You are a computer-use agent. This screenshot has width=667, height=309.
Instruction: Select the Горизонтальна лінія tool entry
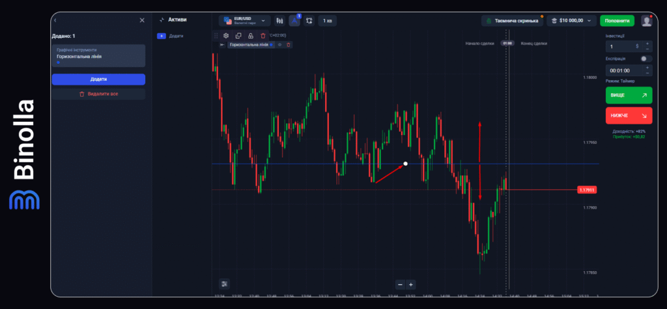pyautogui.click(x=98, y=56)
